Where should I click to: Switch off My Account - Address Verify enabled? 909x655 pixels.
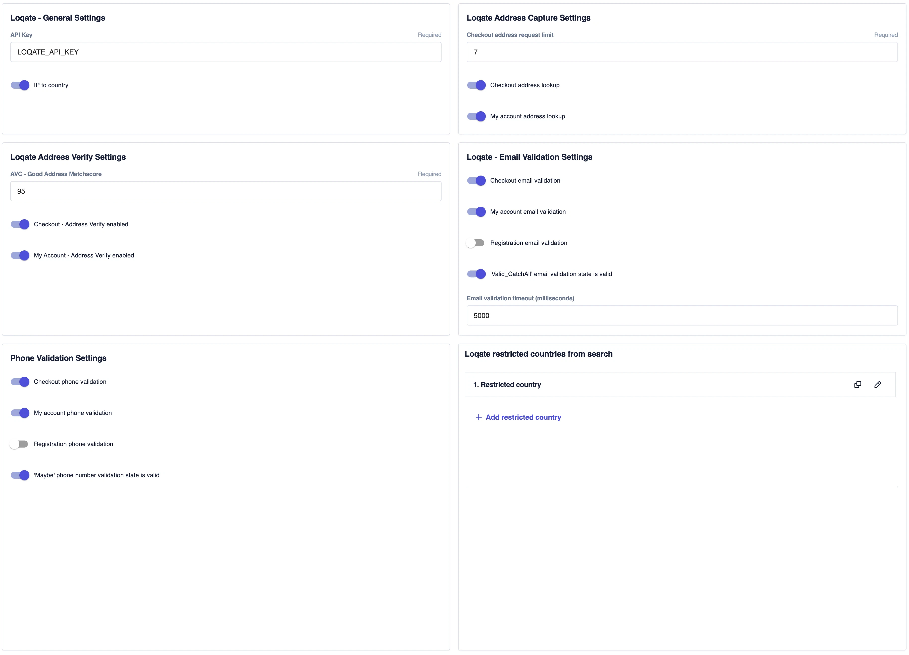coord(20,255)
